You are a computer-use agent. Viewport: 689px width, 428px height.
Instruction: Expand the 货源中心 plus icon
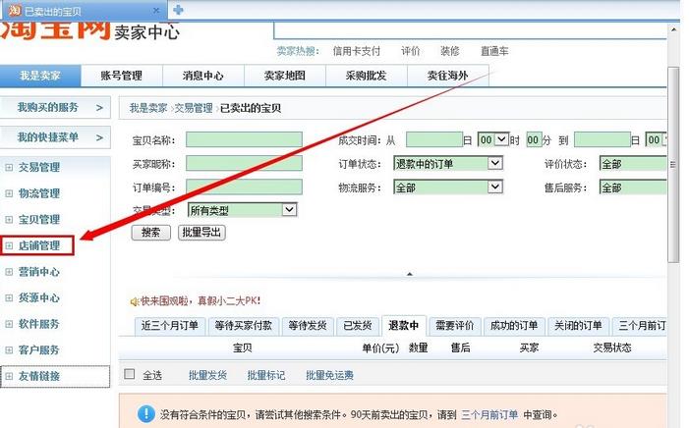(9, 298)
